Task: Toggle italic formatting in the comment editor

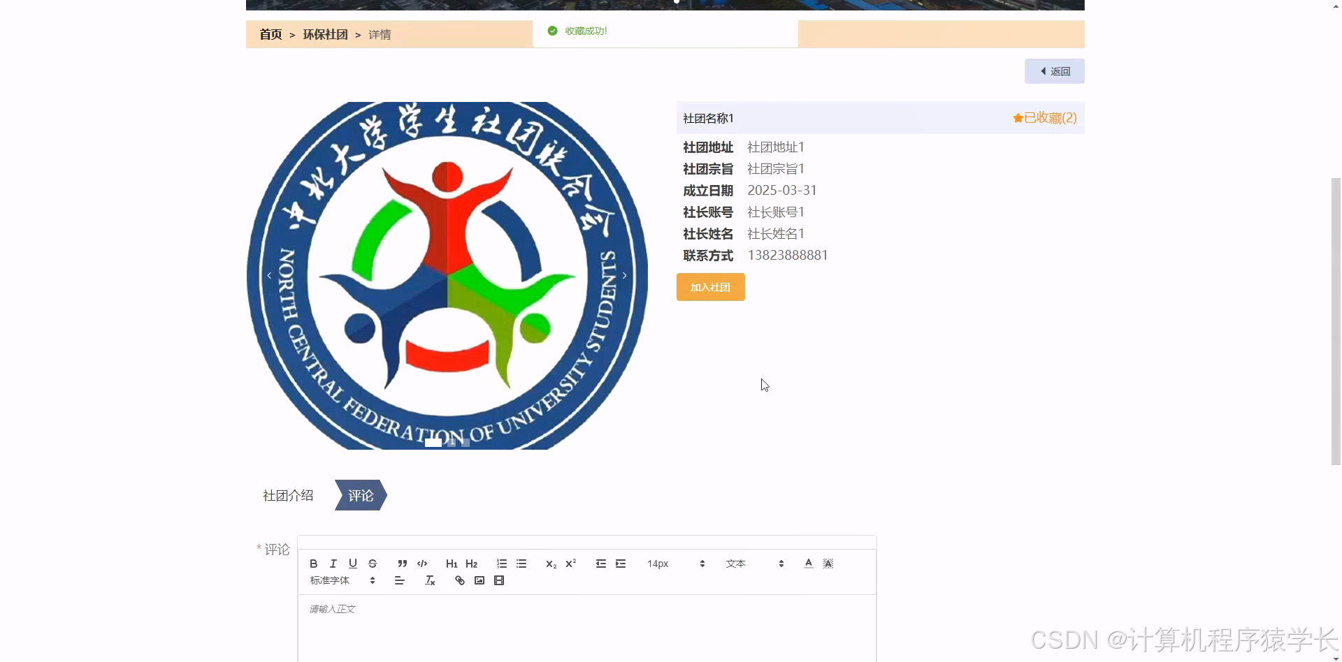Action: [333, 564]
